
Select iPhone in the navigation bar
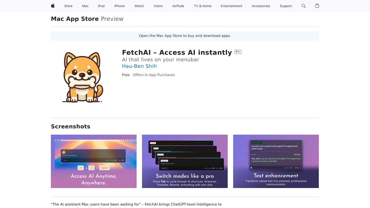click(x=120, y=6)
